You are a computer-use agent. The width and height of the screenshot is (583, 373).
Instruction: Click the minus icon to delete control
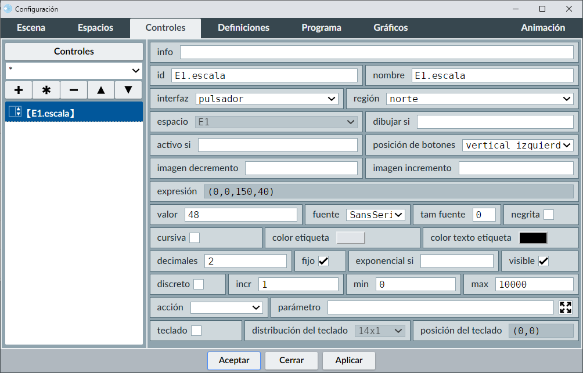[74, 90]
